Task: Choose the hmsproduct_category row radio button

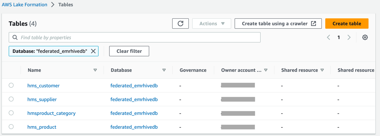Action: coord(11,113)
